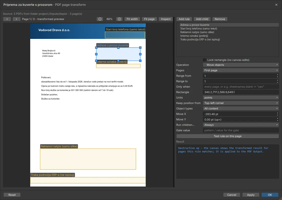Click the Fit width button
Image resolution: width=282 pixels, height=200 pixels.
132,19
